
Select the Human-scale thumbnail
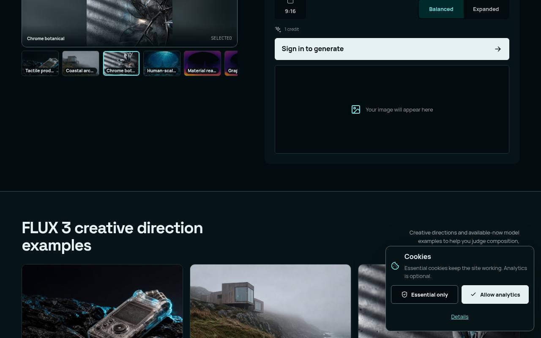tap(162, 63)
